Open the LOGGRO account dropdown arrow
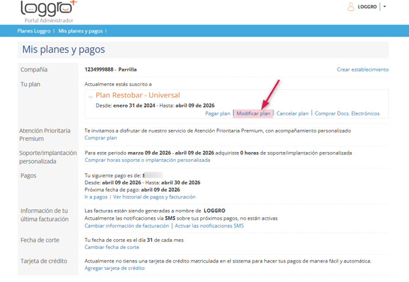Viewport: 409px width, 282px height. coord(385,7)
